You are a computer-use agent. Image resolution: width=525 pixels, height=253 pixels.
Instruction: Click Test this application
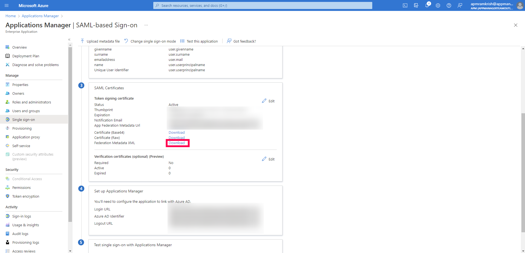tap(199, 41)
